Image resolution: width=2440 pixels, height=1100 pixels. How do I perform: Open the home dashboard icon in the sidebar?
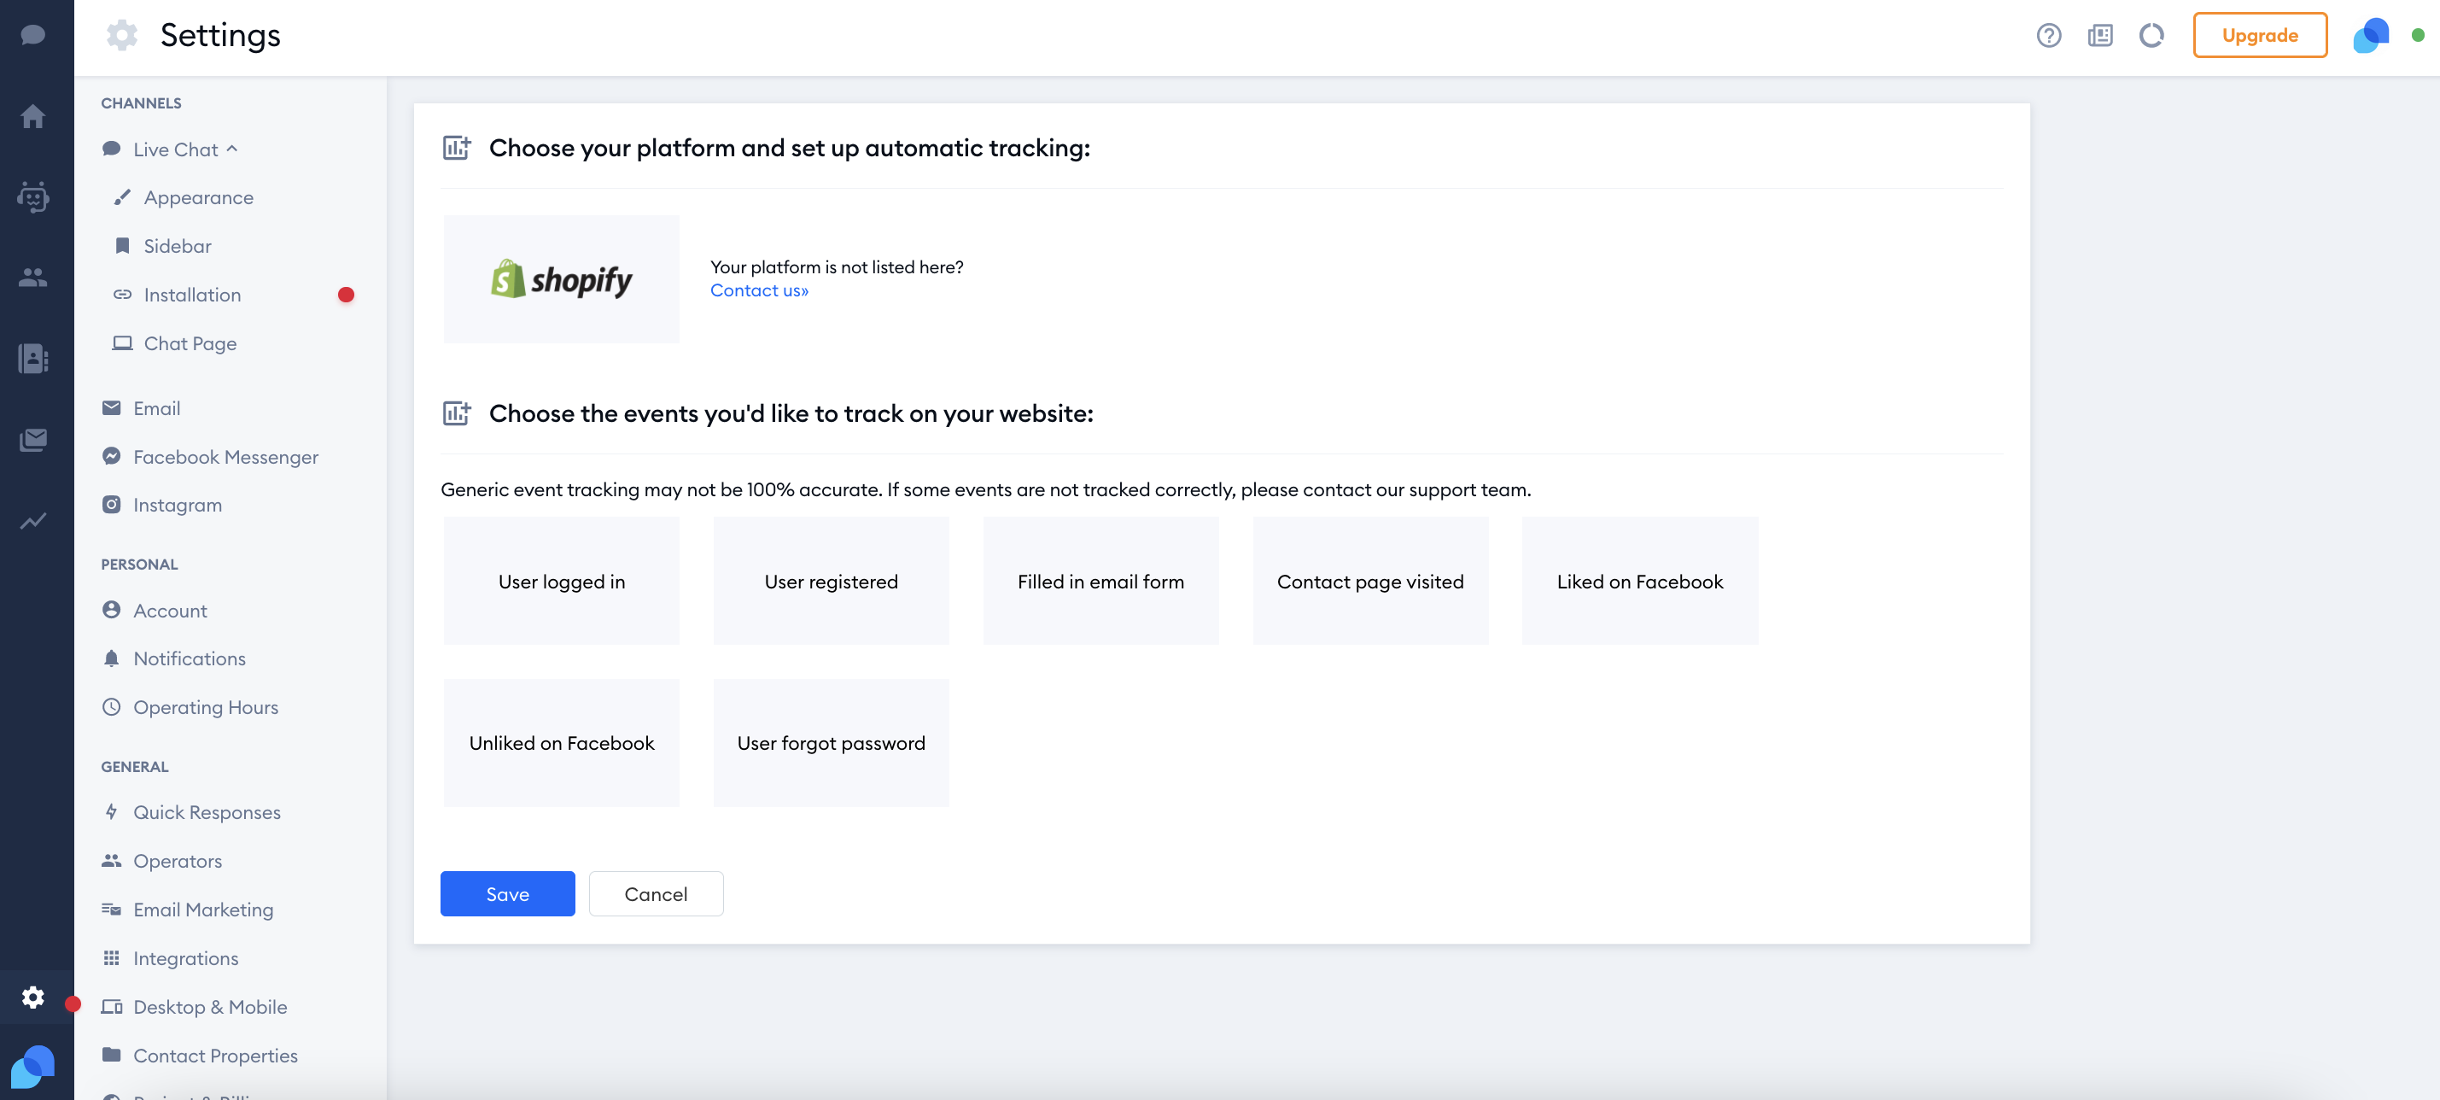tap(33, 115)
